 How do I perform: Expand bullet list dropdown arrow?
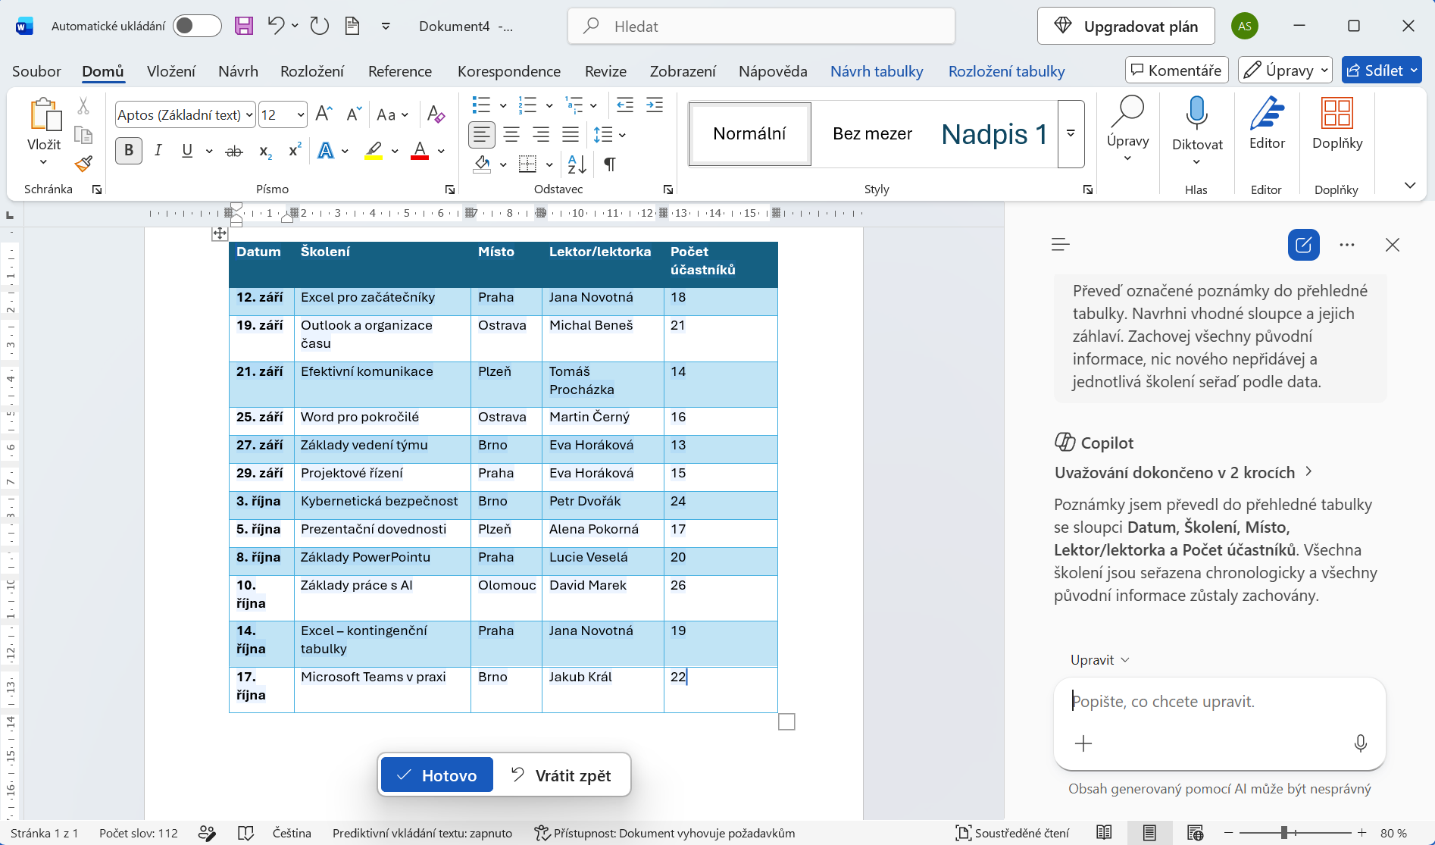(502, 105)
